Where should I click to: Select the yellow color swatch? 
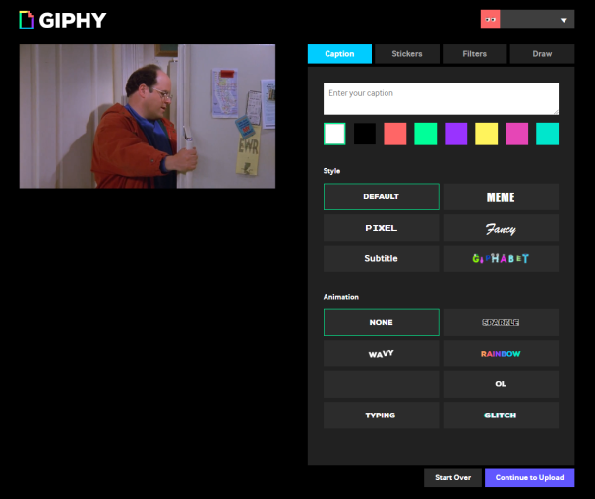[x=487, y=134]
